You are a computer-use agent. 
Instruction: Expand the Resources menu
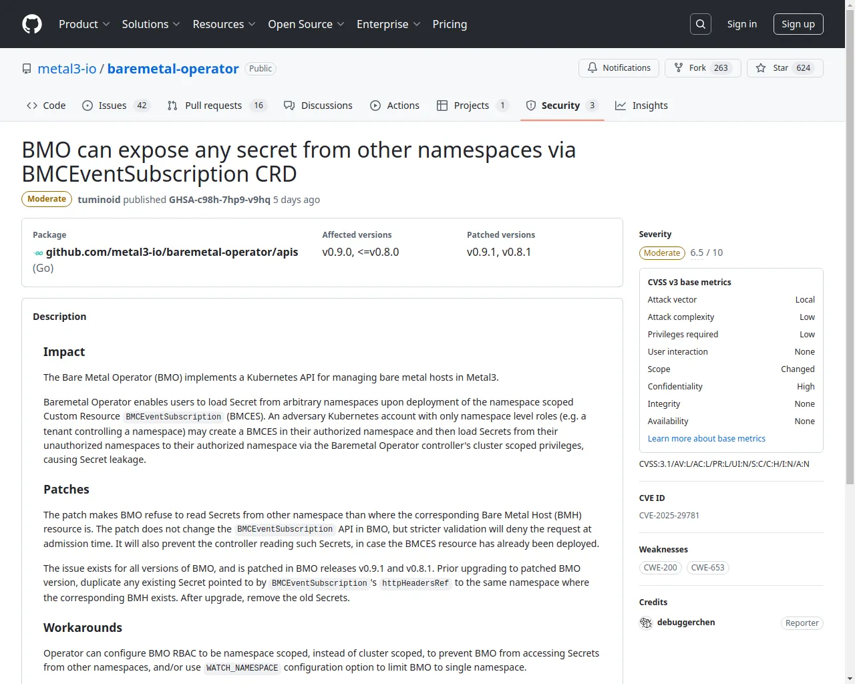224,24
